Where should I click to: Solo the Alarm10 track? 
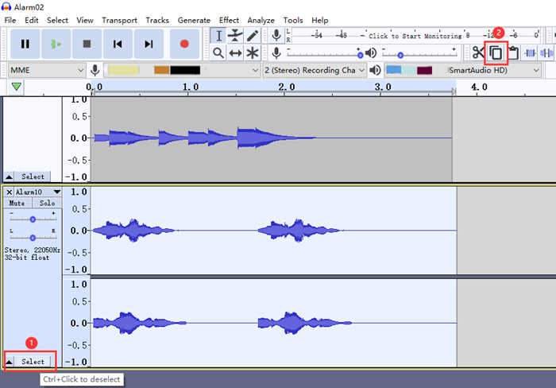point(47,203)
